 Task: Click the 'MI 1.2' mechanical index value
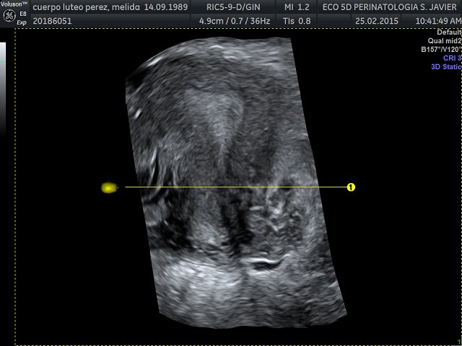[x=297, y=6]
